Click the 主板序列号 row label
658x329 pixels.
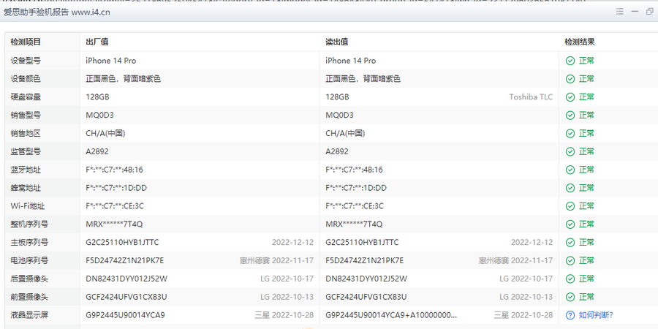(x=29, y=242)
